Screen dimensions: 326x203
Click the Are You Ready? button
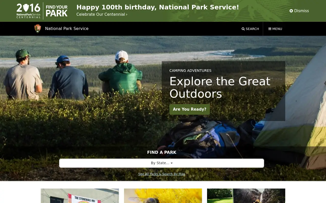(190, 109)
